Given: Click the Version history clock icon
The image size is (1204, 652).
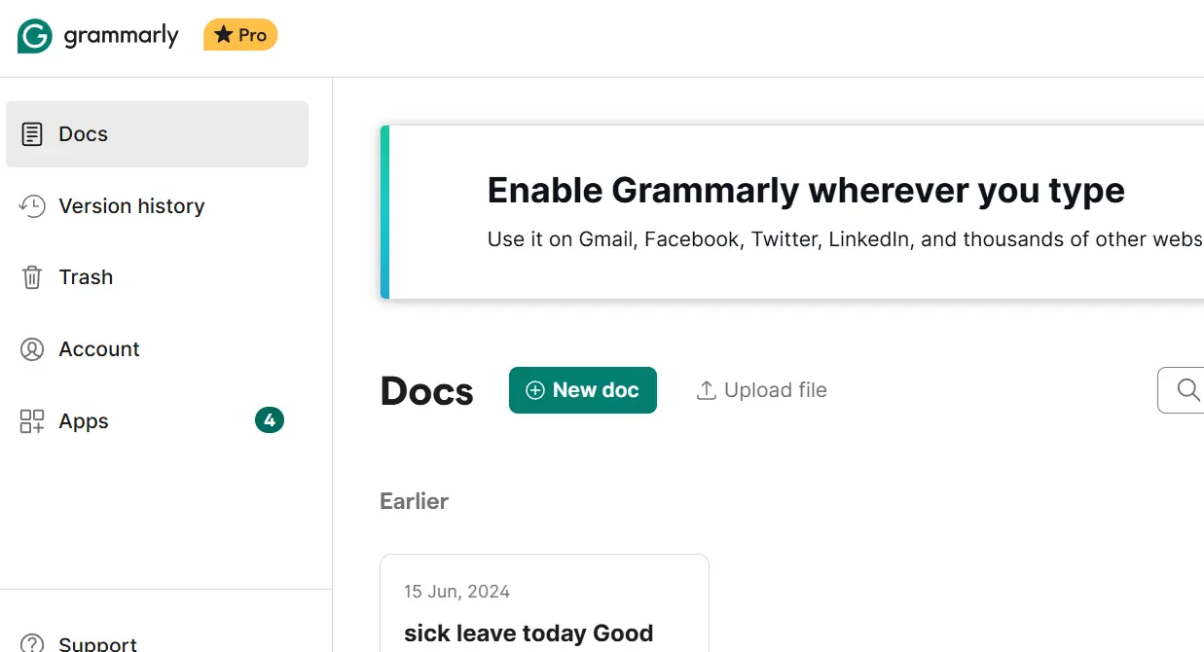Looking at the screenshot, I should 32,206.
